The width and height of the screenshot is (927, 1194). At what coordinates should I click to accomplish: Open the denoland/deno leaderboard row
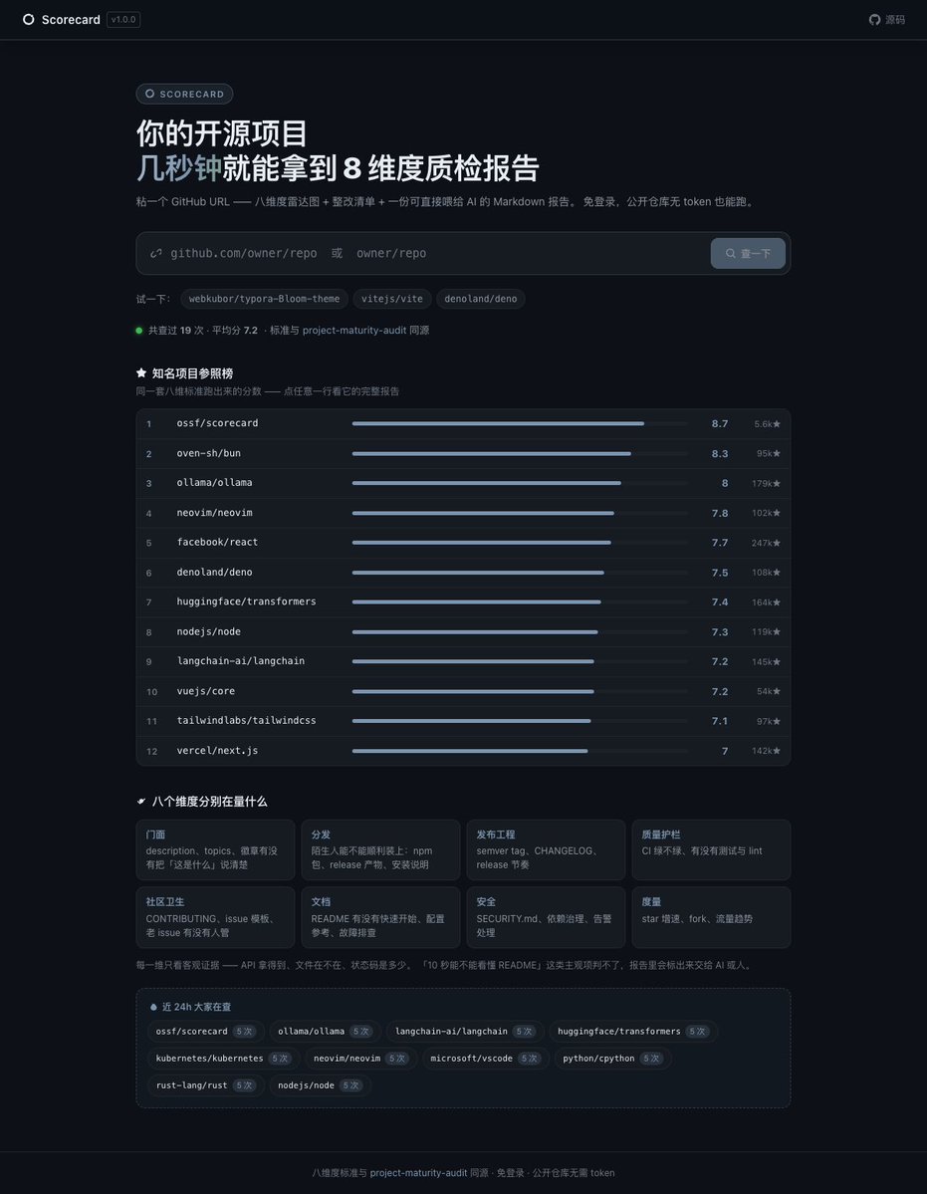(464, 572)
